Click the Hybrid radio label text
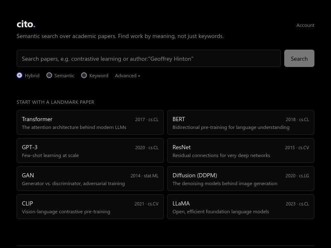Viewport: 331px width, 248px height. point(32,76)
